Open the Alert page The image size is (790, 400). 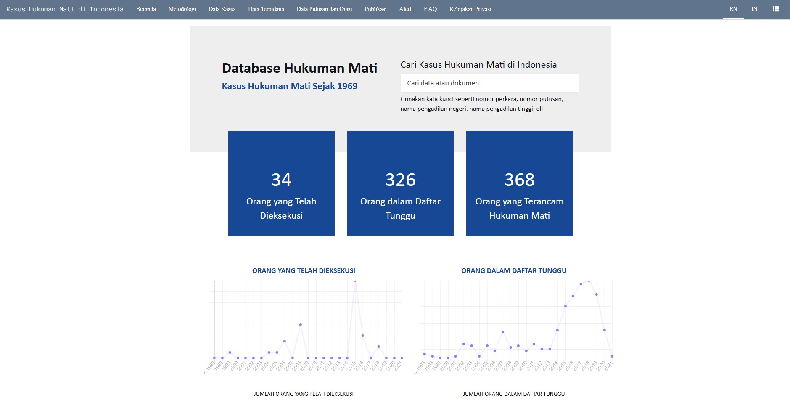tap(405, 9)
